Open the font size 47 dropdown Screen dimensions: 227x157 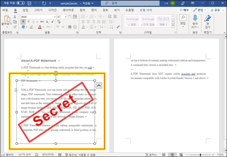pyautogui.click(x=66, y=17)
